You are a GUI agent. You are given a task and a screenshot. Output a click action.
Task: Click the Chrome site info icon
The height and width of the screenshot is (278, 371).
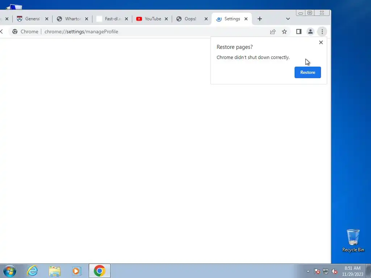[15, 32]
